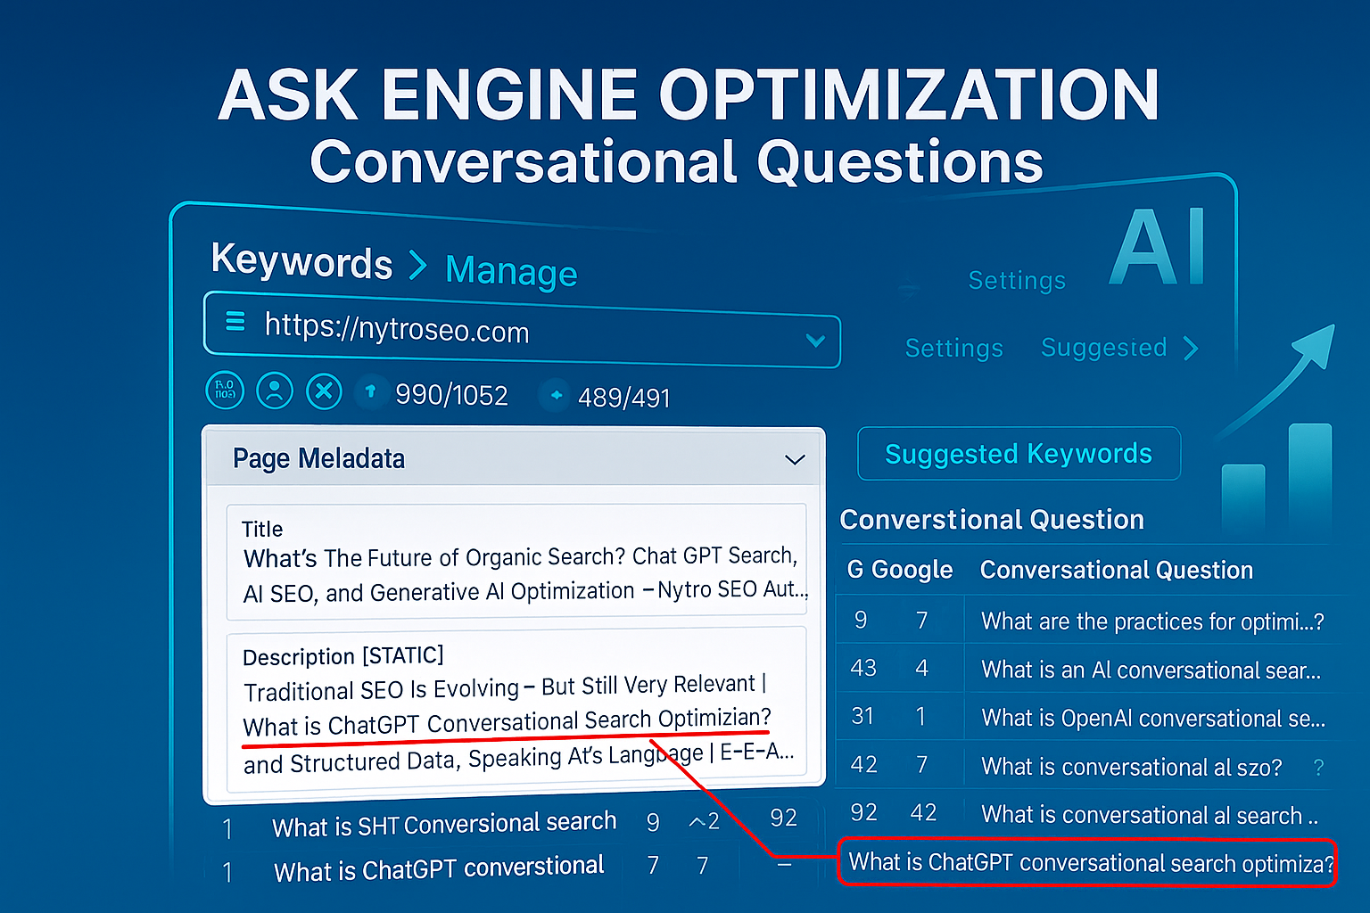This screenshot has width=1370, height=913.
Task: Go to the Keywords breadcrumb
Action: 301,261
